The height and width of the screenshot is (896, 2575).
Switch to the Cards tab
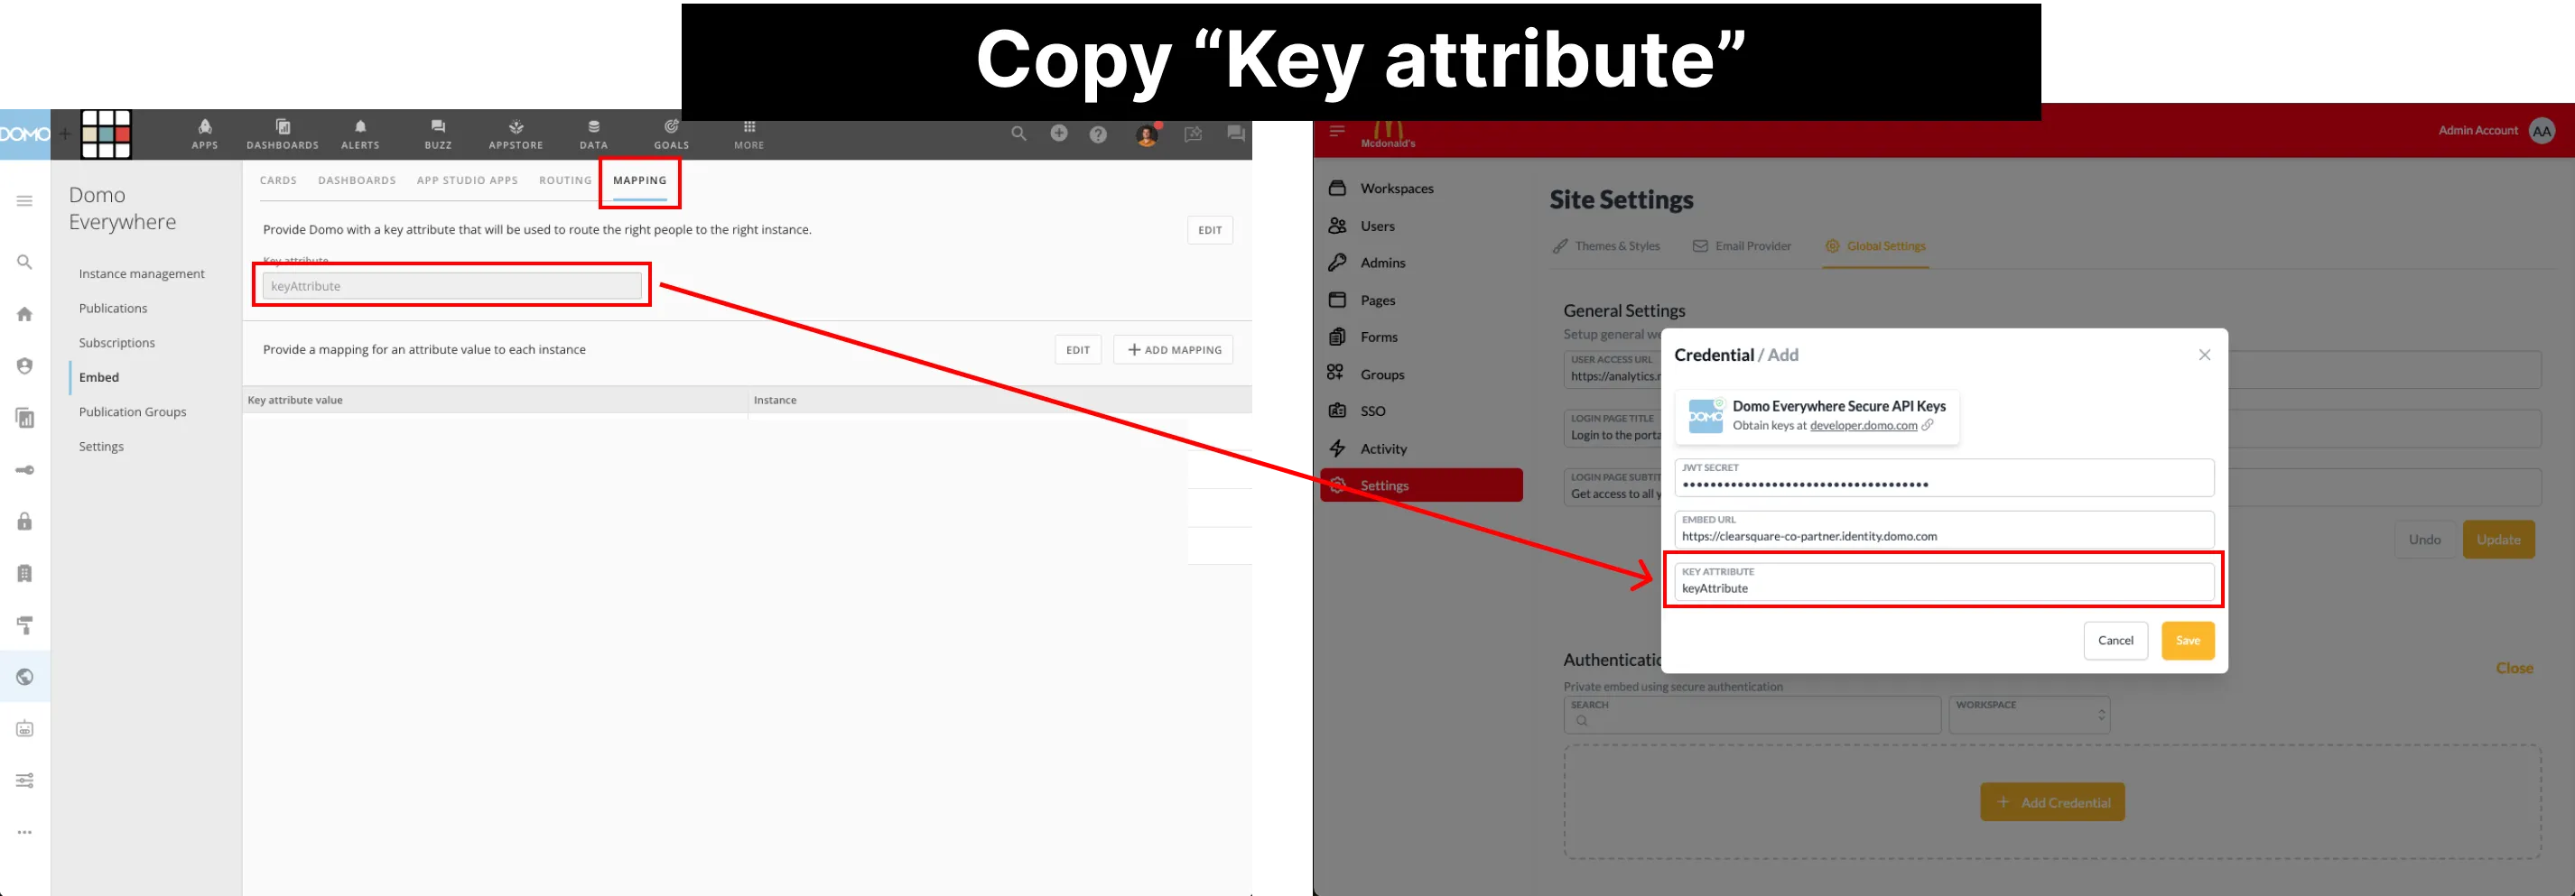(278, 180)
